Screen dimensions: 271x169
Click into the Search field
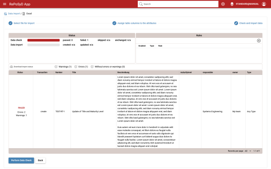(x=178, y=4)
